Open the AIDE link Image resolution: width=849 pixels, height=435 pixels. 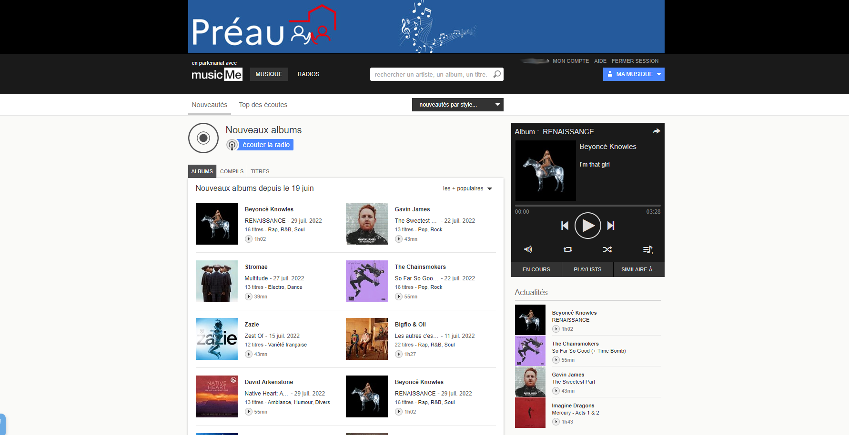[x=600, y=61]
